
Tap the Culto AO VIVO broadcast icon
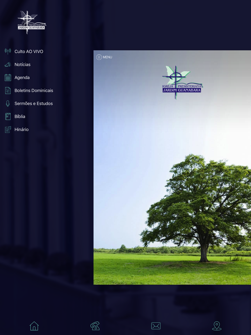(x=8, y=51)
